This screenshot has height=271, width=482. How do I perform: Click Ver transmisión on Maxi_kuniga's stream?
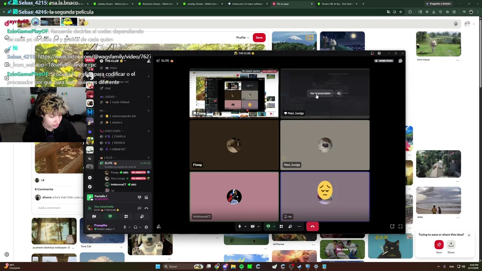320,93
